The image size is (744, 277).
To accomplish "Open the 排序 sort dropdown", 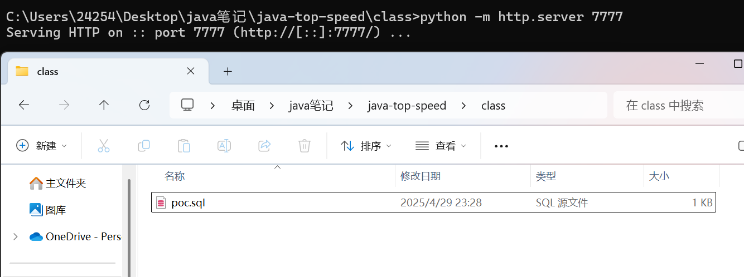I will pos(366,146).
